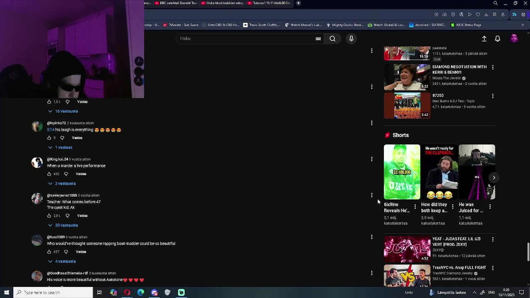Show more bookmarks bar overflow chevron
530x298 pixels.
pos(523,25)
